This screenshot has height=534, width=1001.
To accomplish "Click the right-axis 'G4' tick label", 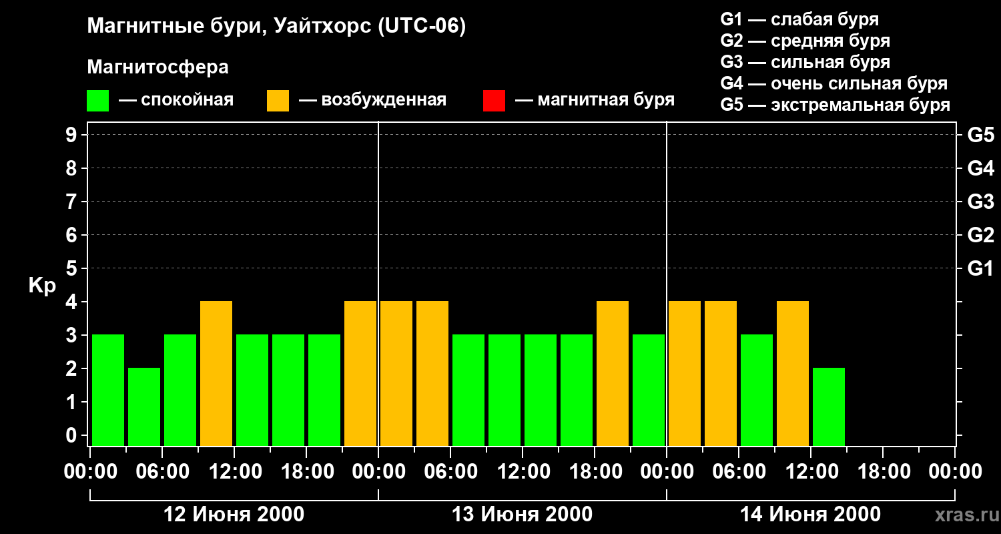I will [x=980, y=168].
